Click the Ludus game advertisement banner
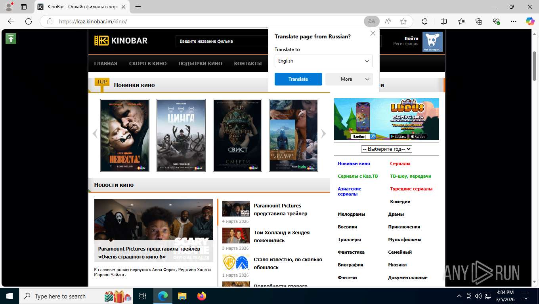Viewport: 539px width, 304px height. point(386,119)
